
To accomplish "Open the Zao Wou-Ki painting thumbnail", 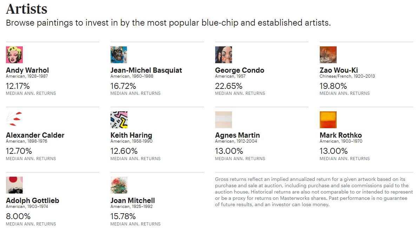I will click(328, 55).
